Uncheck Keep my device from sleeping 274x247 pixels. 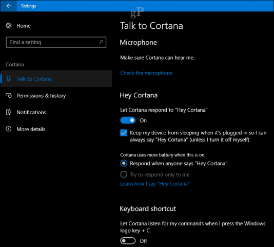[124, 133]
